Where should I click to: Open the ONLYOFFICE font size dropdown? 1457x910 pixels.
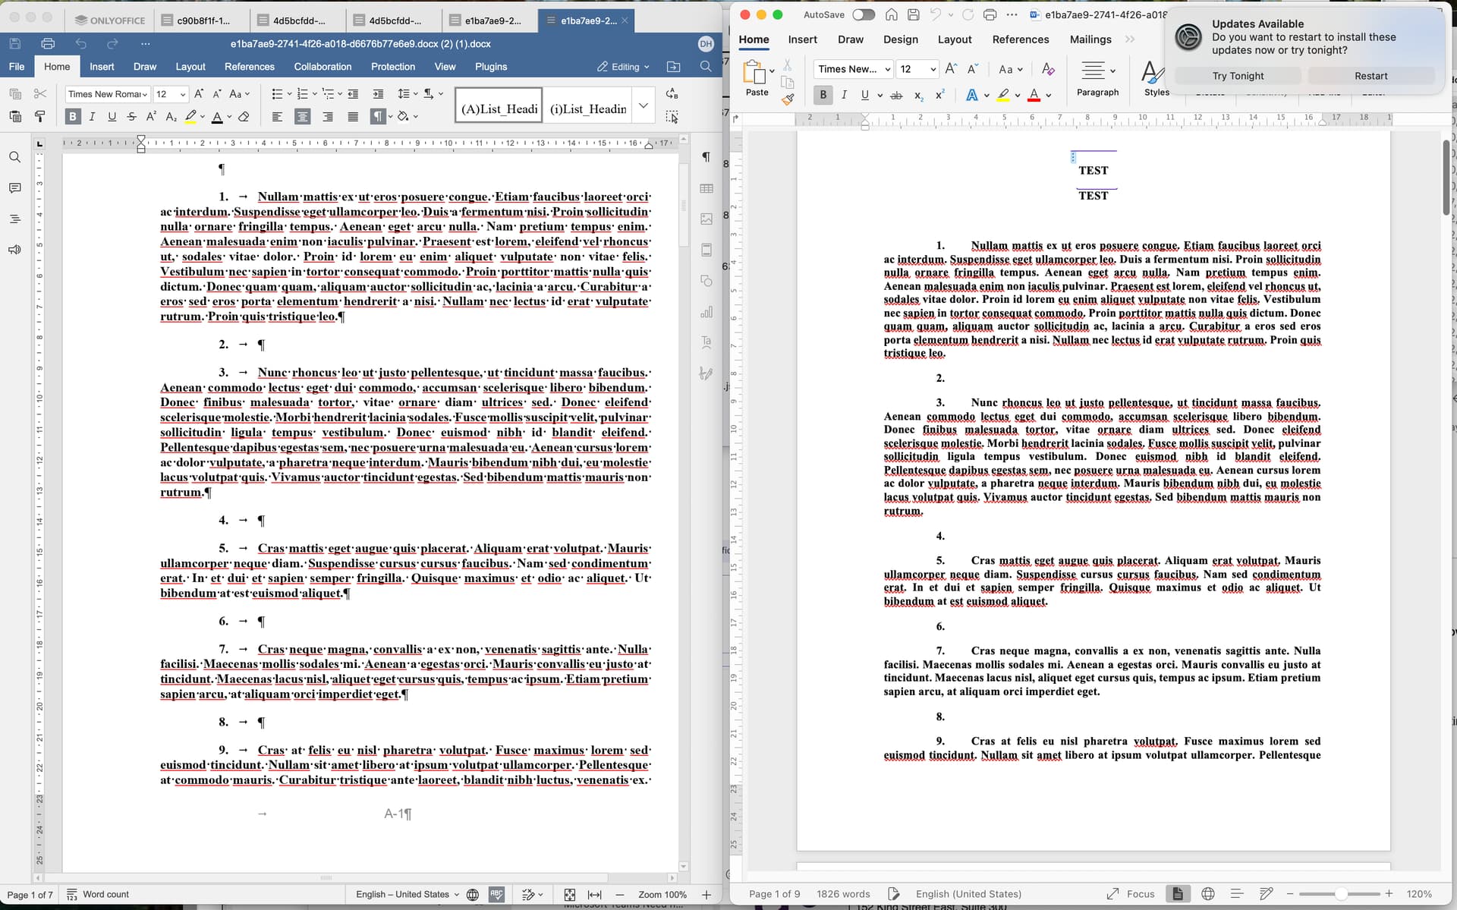[183, 94]
